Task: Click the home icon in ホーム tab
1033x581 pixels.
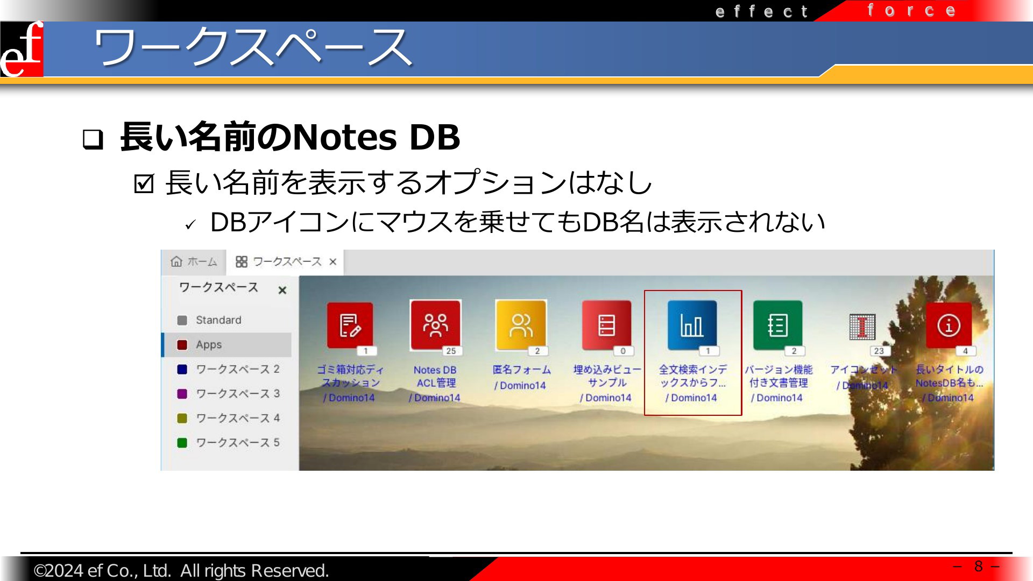Action: 176,261
